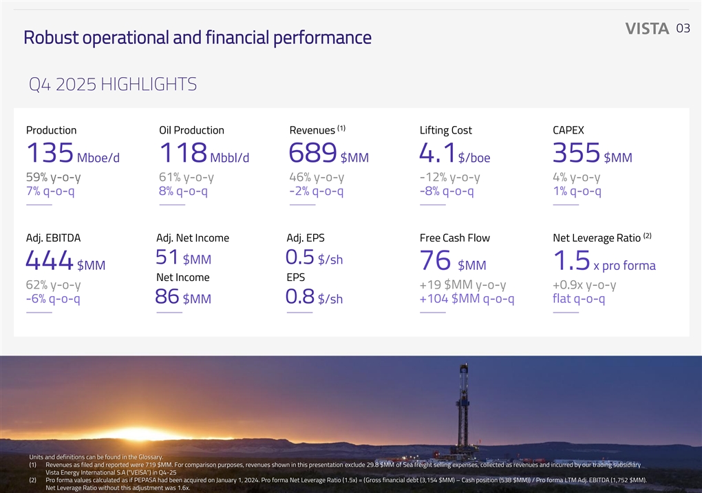The height and width of the screenshot is (493, 702).
Task: Click the 1.5 x pro forma leverage value
Action: (x=604, y=262)
